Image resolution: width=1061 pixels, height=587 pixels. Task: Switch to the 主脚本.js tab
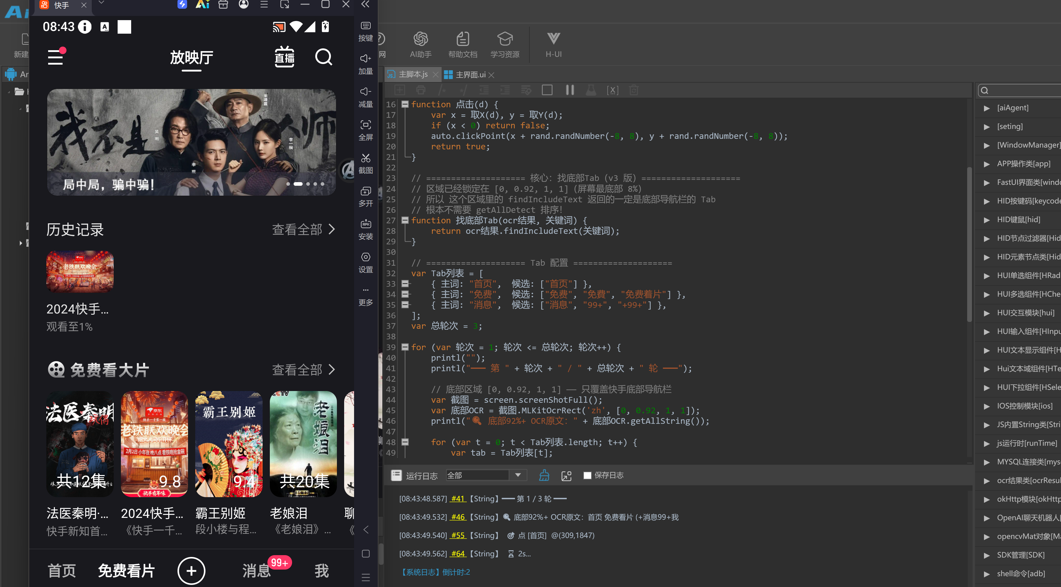[413, 75]
